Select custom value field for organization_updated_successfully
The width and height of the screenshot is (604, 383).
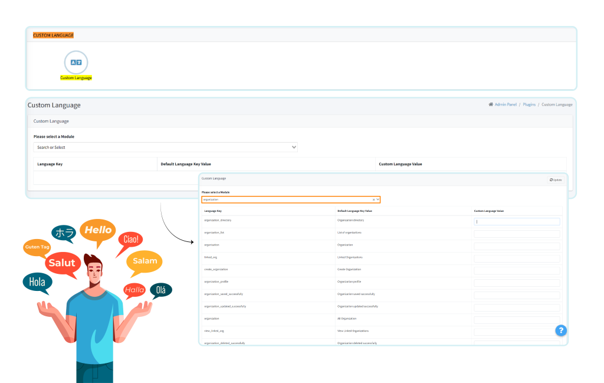(517, 308)
